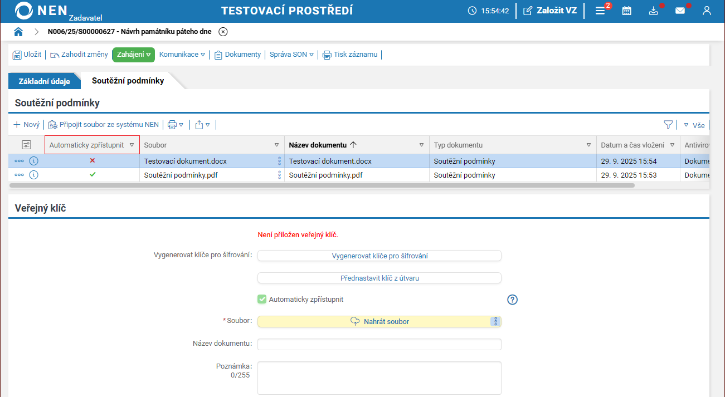Screen dimensions: 725x397
Task: Click Vygenerovat klíče pro šifrování button
Action: (x=379, y=256)
